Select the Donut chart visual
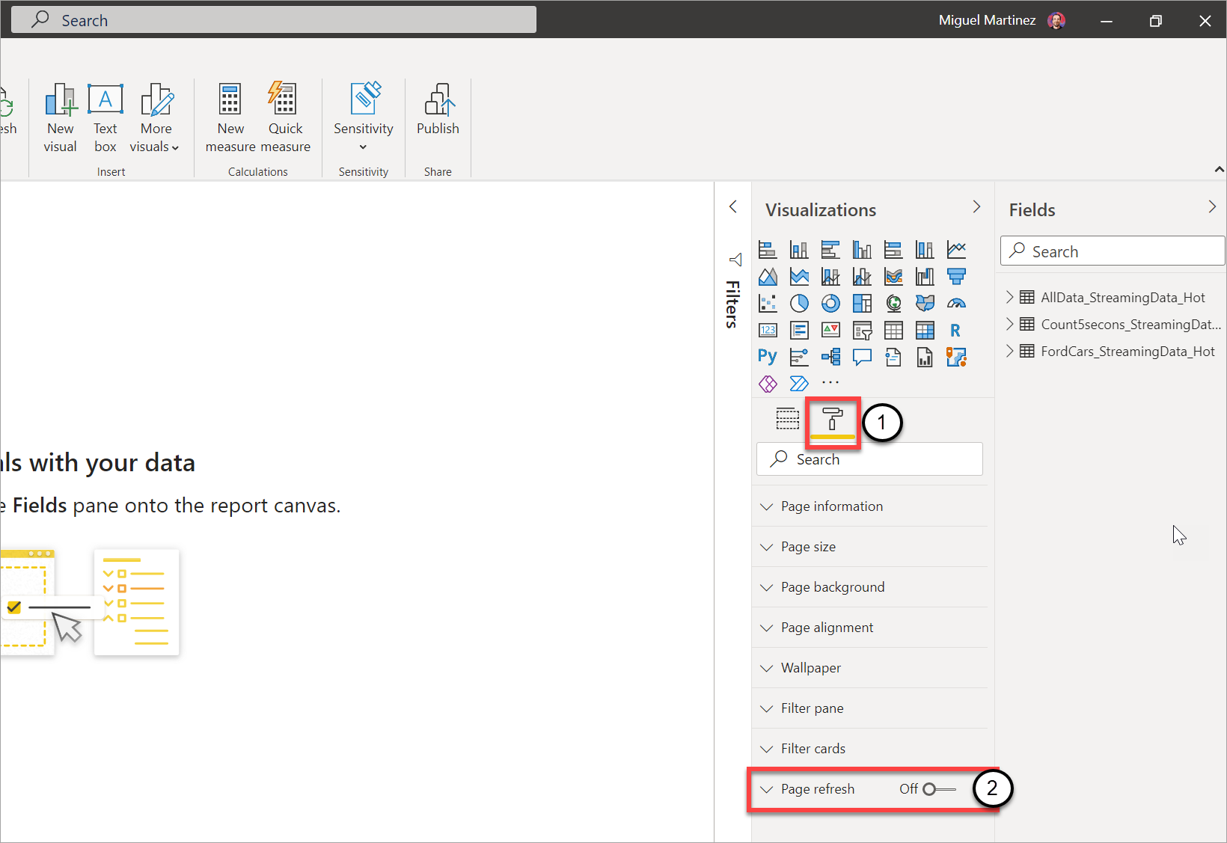Image resolution: width=1227 pixels, height=843 pixels. coord(830,303)
